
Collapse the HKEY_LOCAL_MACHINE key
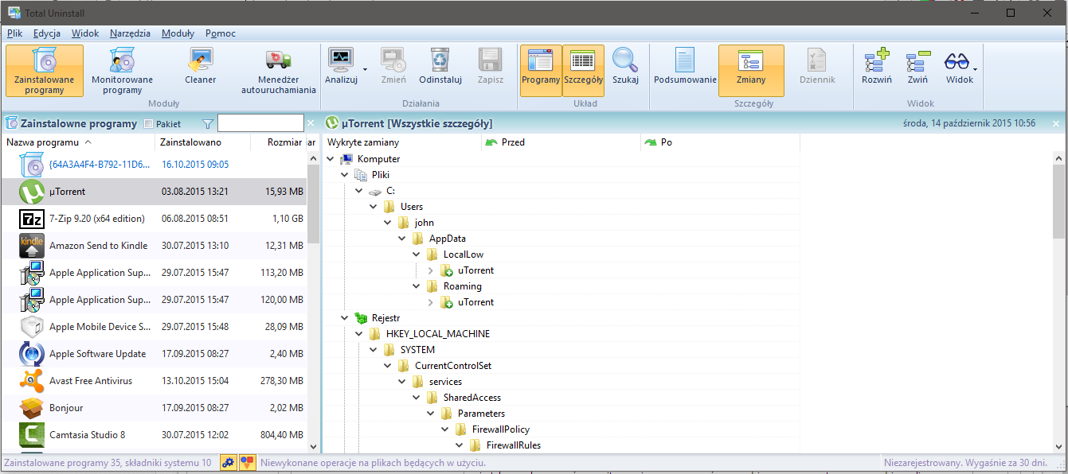[360, 334]
